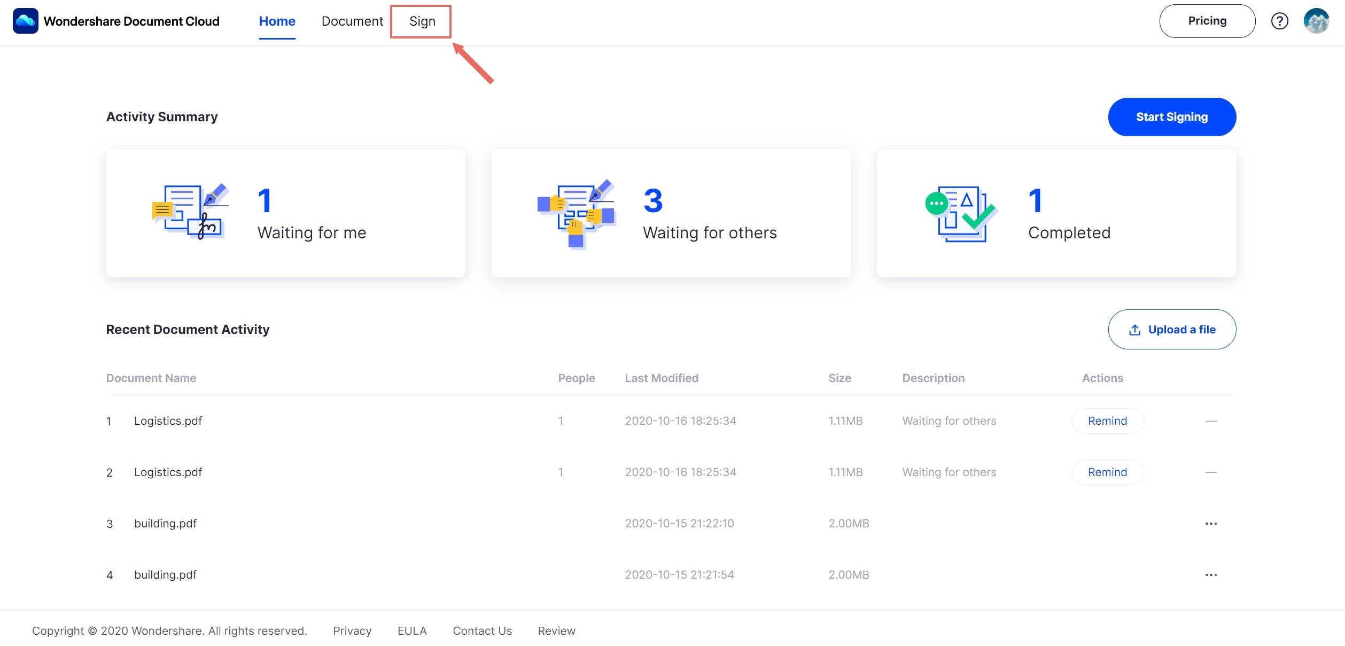Expand the three-dot menu for the fourth document
The width and height of the screenshot is (1345, 646).
[x=1211, y=575]
